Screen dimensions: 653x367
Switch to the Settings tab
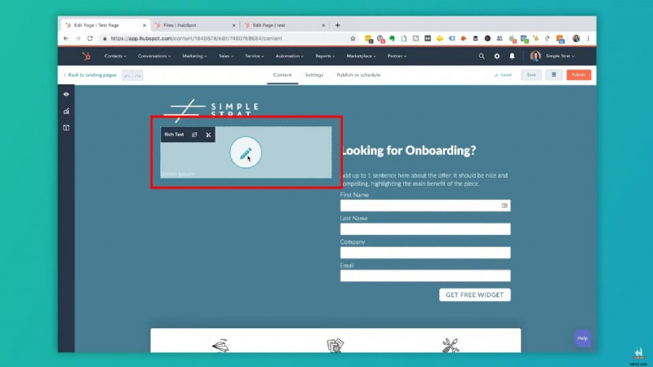click(313, 75)
